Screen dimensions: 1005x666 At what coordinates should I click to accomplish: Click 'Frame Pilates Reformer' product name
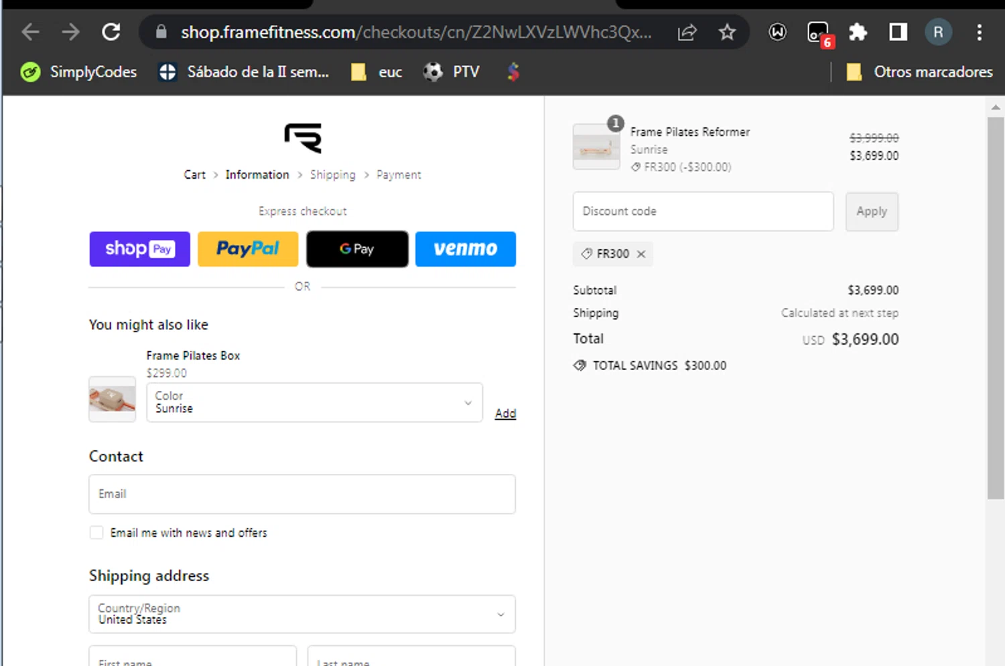pos(690,132)
